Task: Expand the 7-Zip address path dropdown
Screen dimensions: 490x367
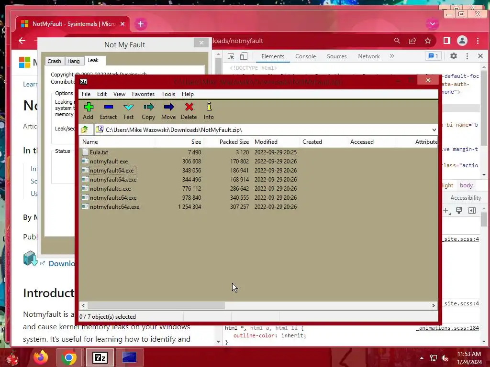Action: click(x=434, y=130)
